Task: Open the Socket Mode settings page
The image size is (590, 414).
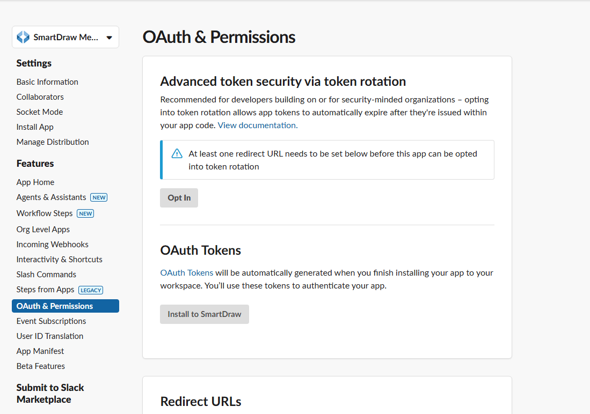Action: (x=39, y=112)
